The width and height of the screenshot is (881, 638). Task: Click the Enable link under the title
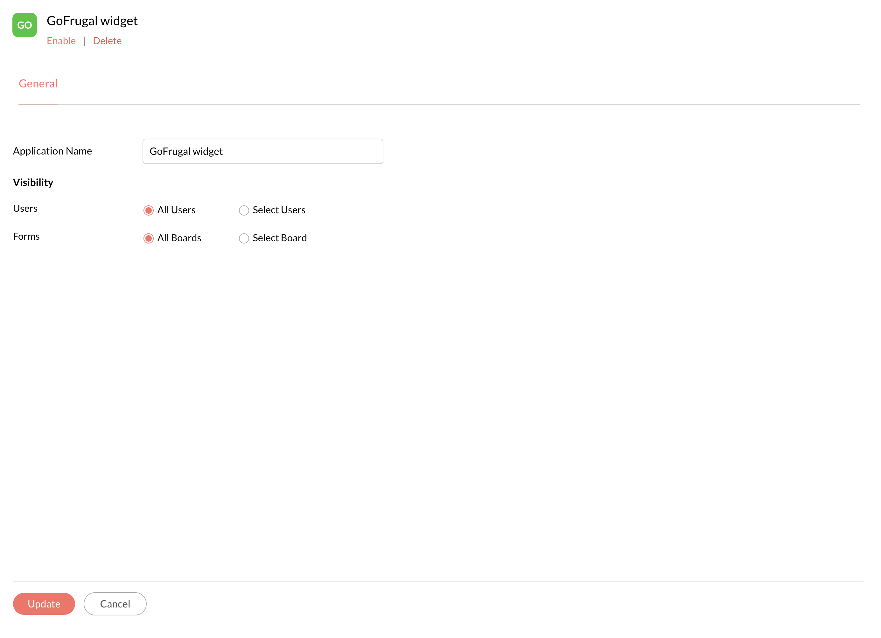[61, 41]
